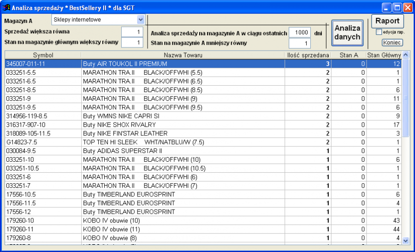Run the Analiza danych button
The width and height of the screenshot is (415, 252).
[x=347, y=33]
